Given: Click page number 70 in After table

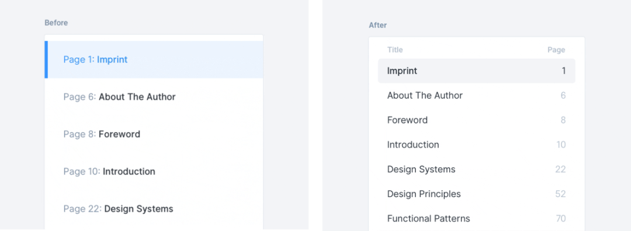Looking at the screenshot, I should point(560,219).
